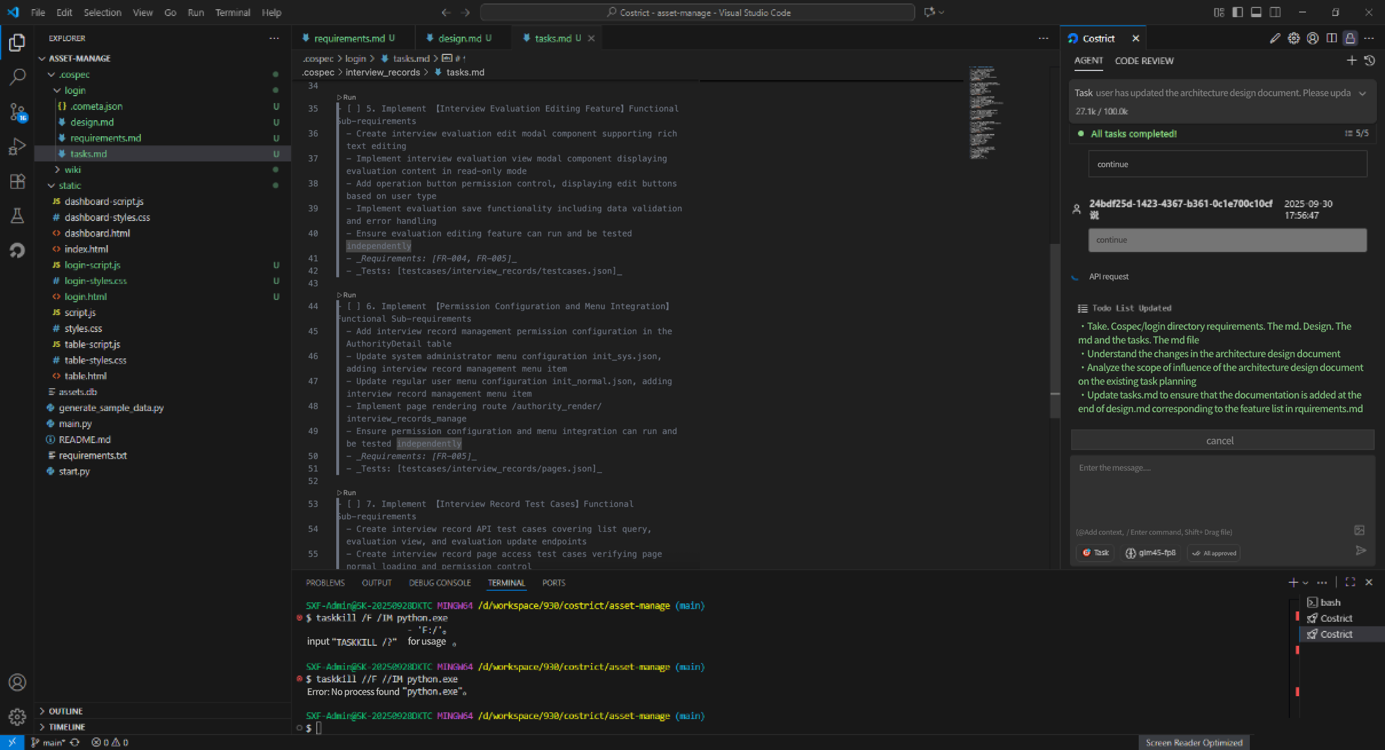This screenshot has height=750, width=1385.
Task: Open the Terminal menu
Action: pyautogui.click(x=232, y=12)
